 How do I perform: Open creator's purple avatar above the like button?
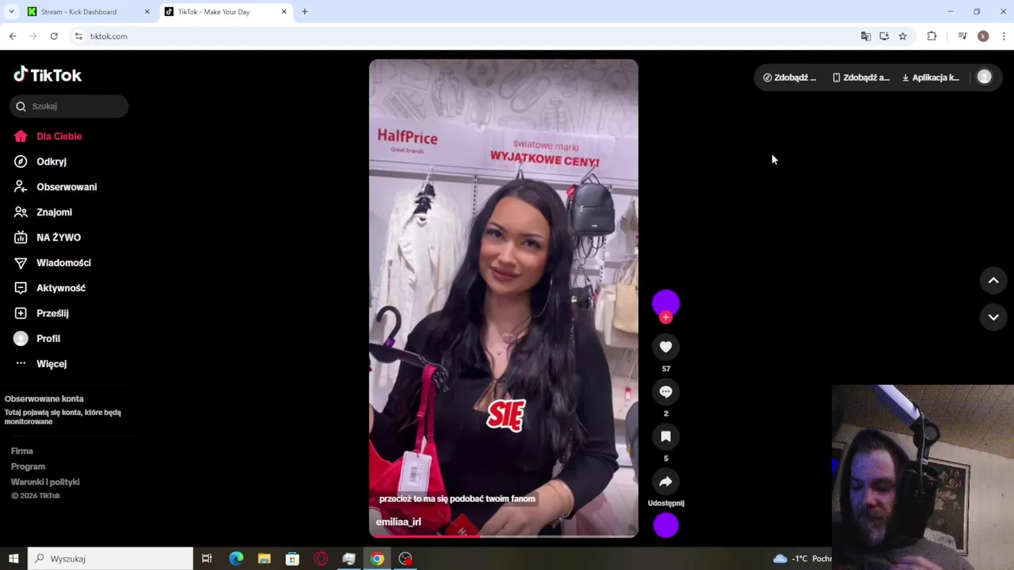coord(665,302)
